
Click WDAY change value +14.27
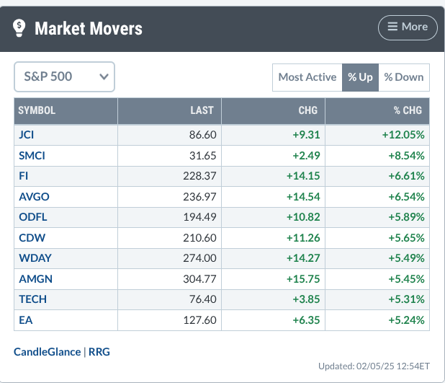(303, 258)
